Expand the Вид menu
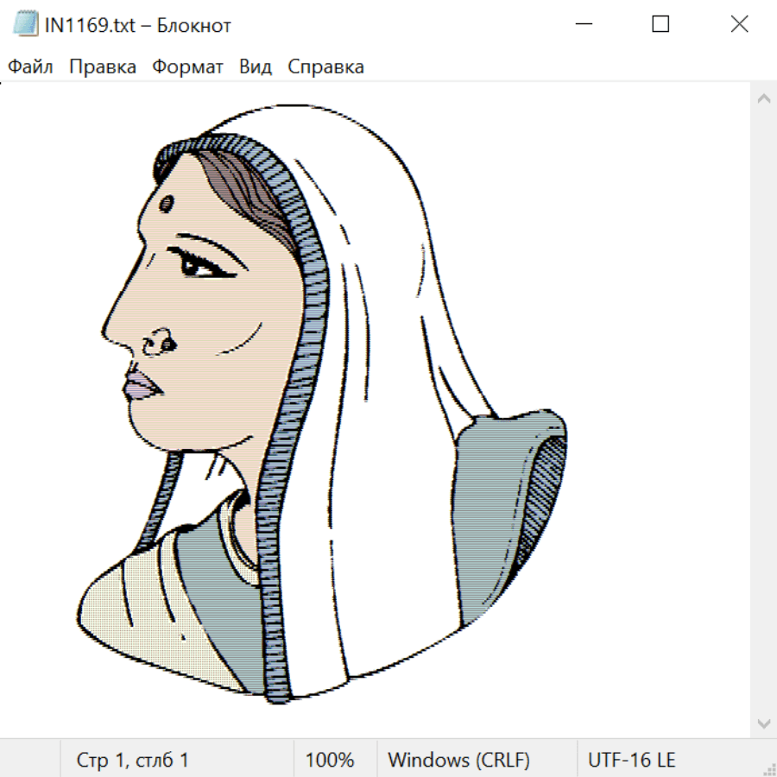Viewport: 777px width, 777px height. click(256, 67)
